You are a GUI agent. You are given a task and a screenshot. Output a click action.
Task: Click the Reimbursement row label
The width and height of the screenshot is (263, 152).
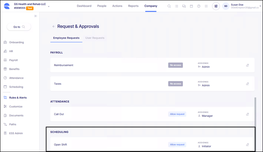point(64,65)
